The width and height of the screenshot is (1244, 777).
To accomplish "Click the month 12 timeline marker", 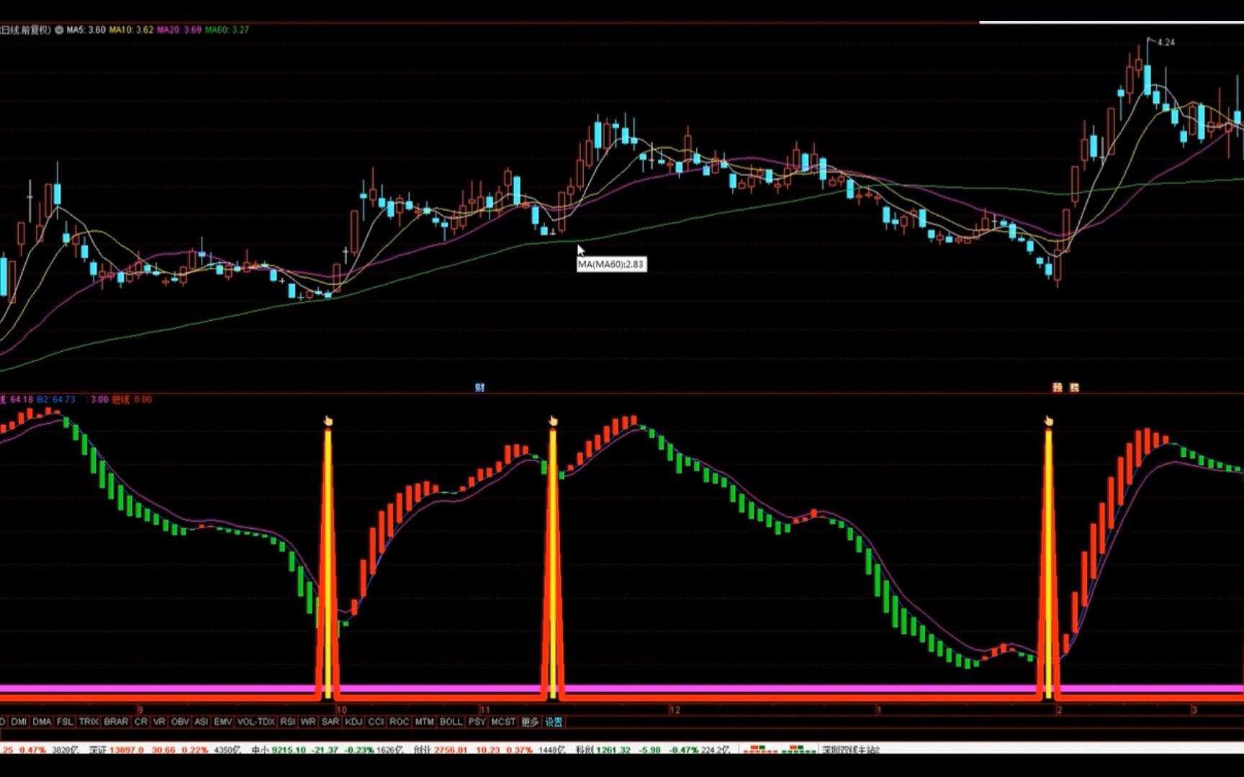I will pos(675,710).
